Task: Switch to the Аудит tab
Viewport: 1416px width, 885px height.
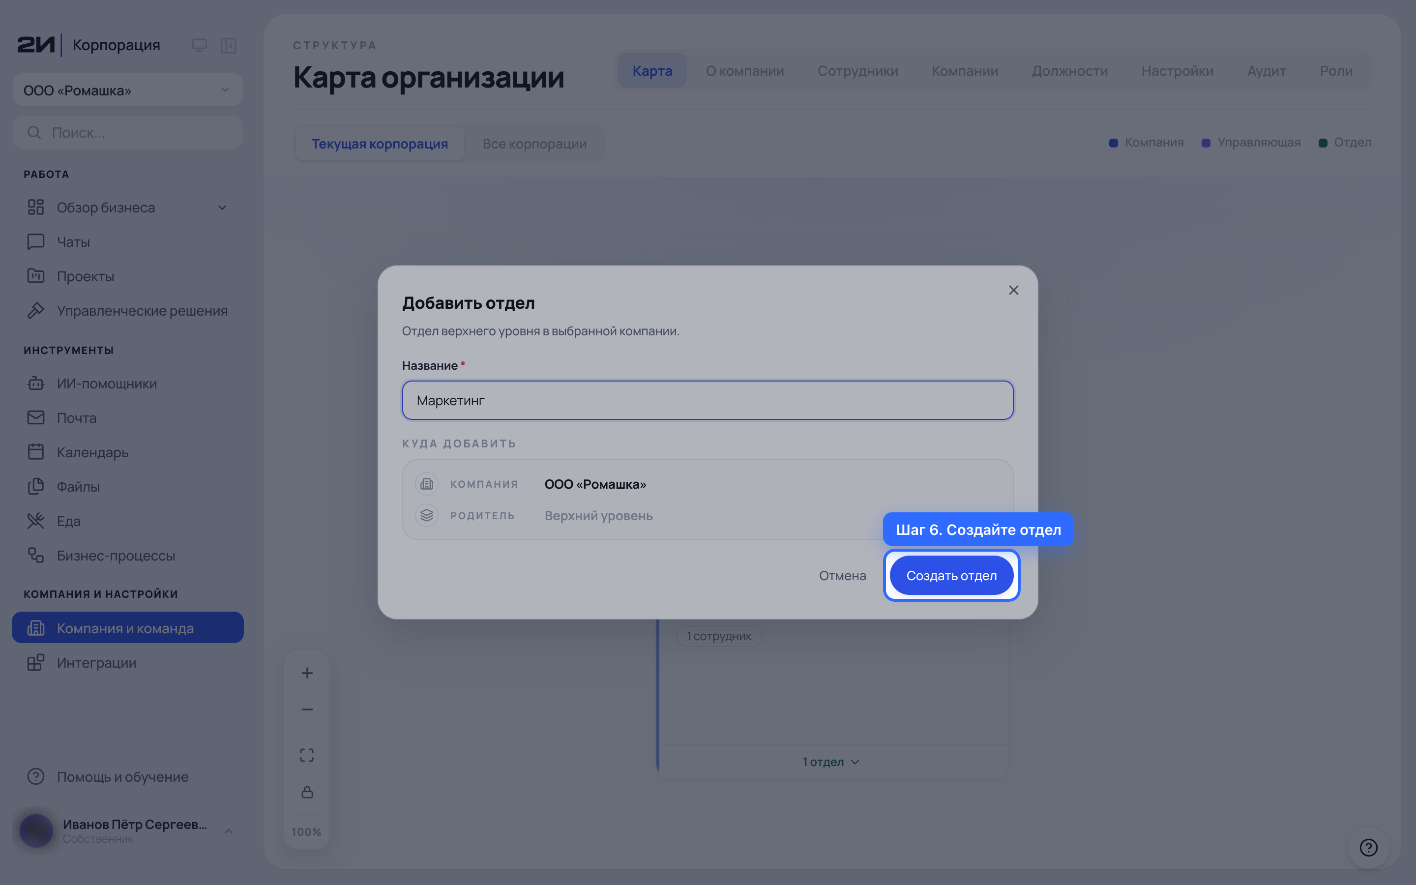Action: point(1266,71)
